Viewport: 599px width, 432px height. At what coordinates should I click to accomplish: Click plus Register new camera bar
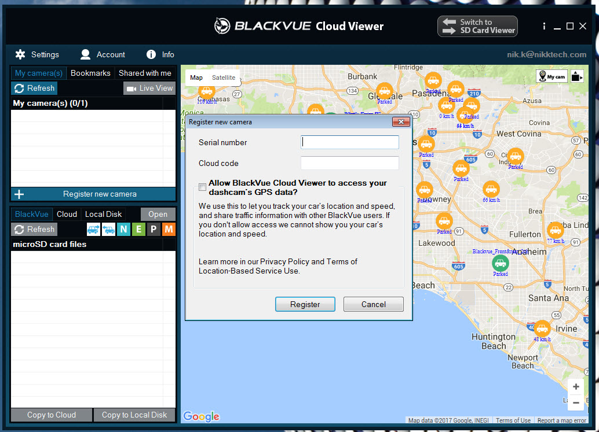(93, 194)
